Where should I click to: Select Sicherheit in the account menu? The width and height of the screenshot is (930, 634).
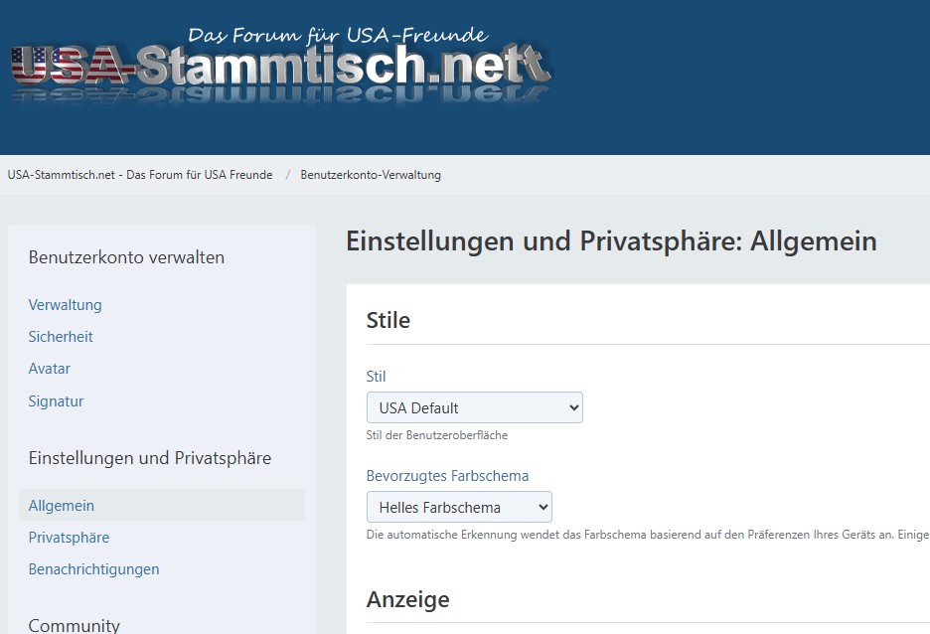61,337
